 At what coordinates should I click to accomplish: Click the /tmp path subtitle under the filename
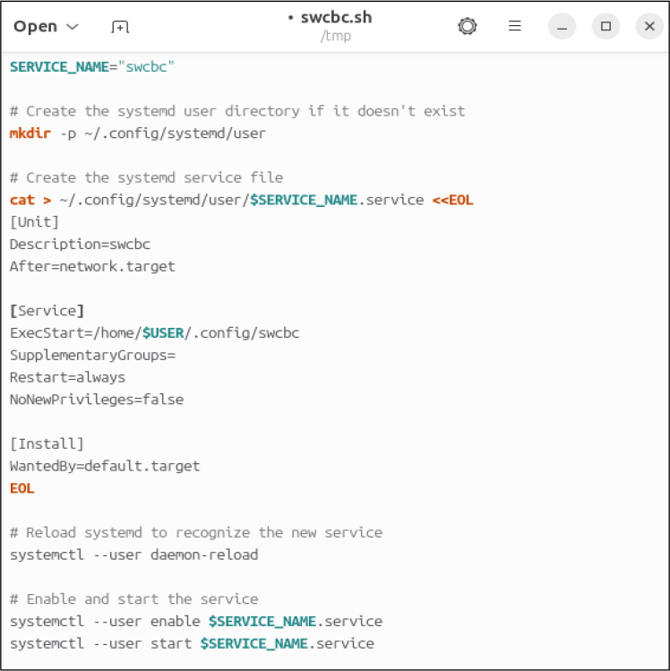coord(335,37)
